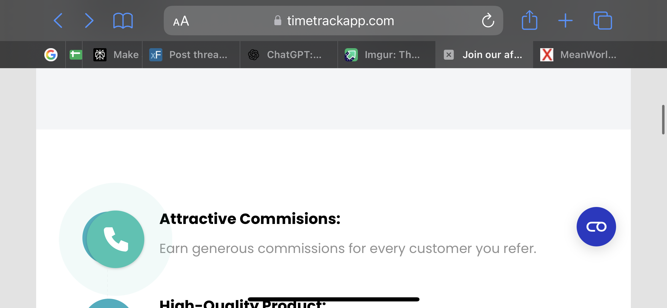
Task: Open the blue floating chat widget
Action: click(x=596, y=227)
